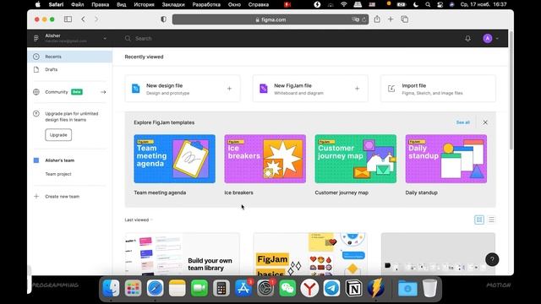Create a New design file

tap(183, 89)
